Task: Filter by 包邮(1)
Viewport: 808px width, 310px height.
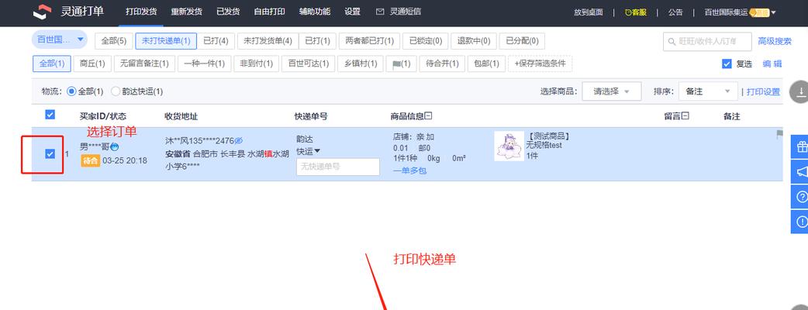Action: click(486, 64)
